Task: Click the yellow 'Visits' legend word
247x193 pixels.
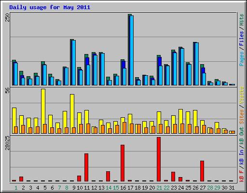Action: 241,96
